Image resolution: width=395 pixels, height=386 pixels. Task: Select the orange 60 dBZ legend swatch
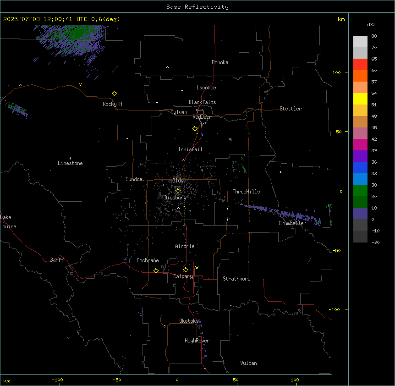pyautogui.click(x=360, y=76)
